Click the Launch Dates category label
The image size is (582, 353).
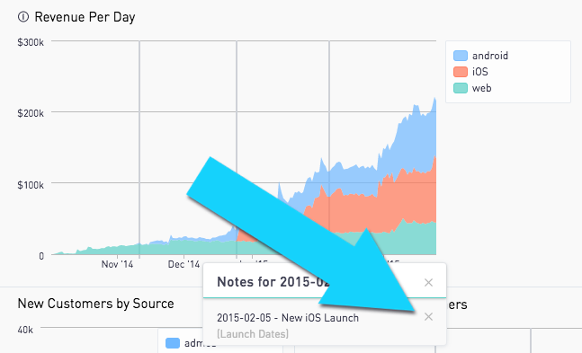[253, 334]
